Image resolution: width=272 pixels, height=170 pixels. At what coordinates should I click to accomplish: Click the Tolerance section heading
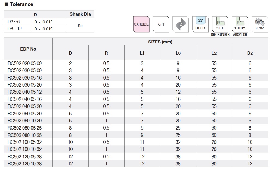tap(19, 4)
